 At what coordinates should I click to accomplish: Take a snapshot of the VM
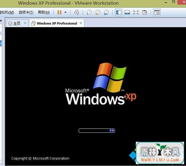[89, 12]
